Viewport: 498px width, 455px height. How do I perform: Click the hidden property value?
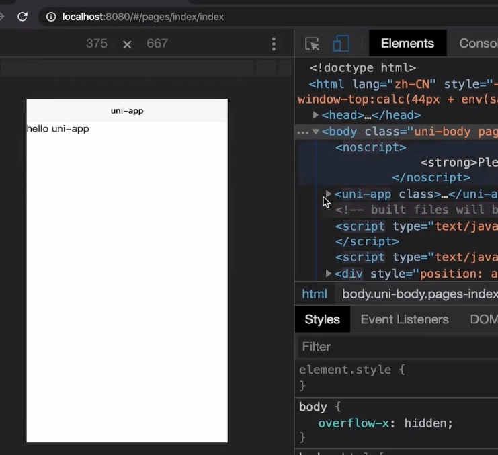[425, 423]
